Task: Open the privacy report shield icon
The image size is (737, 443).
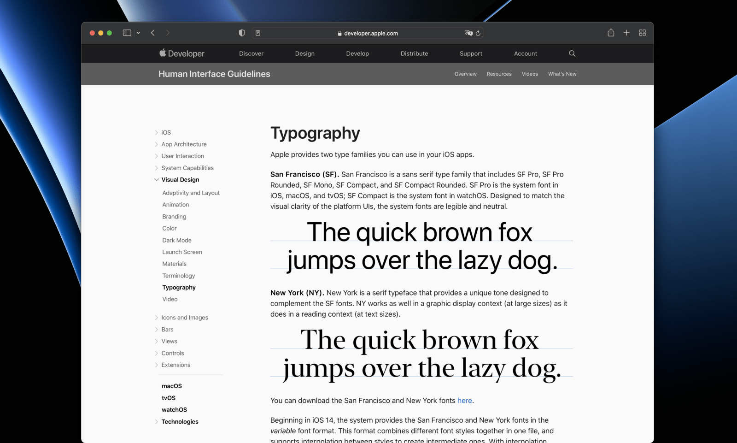Action: 242,33
